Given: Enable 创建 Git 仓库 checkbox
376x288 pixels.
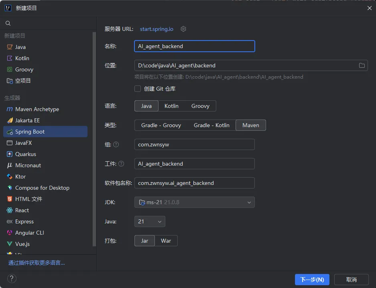Looking at the screenshot, I should 138,89.
